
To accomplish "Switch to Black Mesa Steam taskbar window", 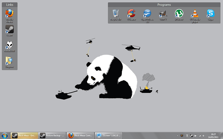I will (x=24, y=135).
